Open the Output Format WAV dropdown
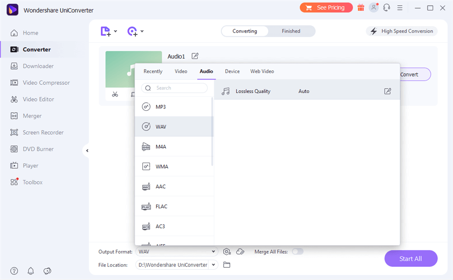Image resolution: width=453 pixels, height=280 pixels. click(x=177, y=252)
